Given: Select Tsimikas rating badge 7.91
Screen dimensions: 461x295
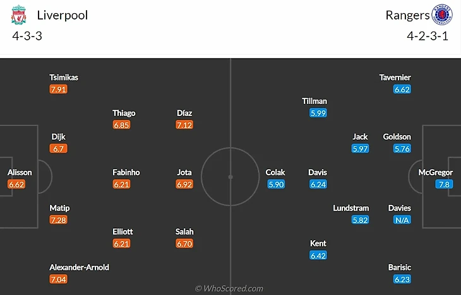Looking at the screenshot, I should [59, 90].
